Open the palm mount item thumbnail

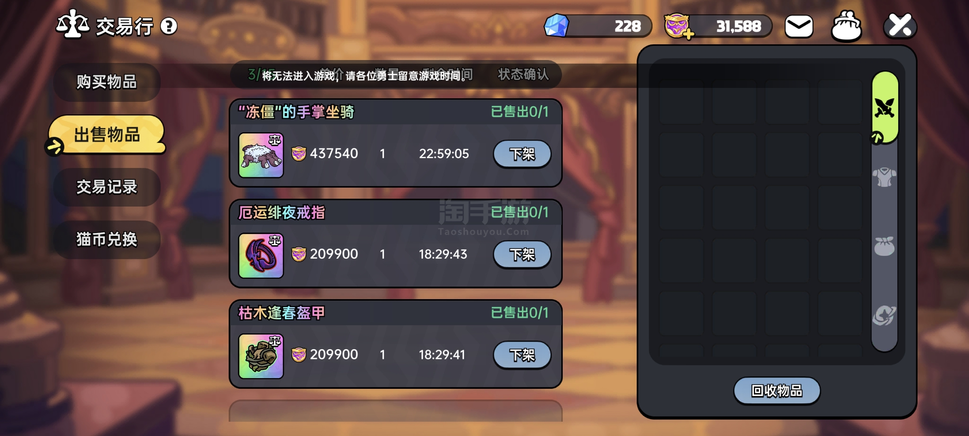pos(261,155)
